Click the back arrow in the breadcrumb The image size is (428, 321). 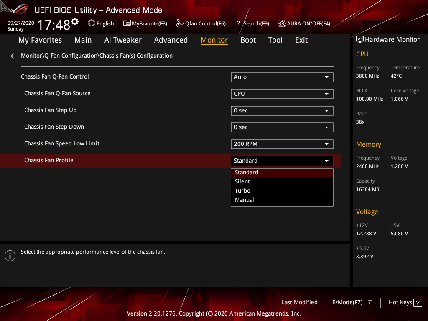click(x=14, y=56)
